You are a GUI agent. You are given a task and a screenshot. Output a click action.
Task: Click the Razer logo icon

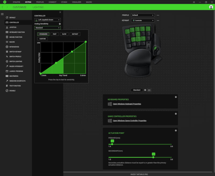click(5, 2)
